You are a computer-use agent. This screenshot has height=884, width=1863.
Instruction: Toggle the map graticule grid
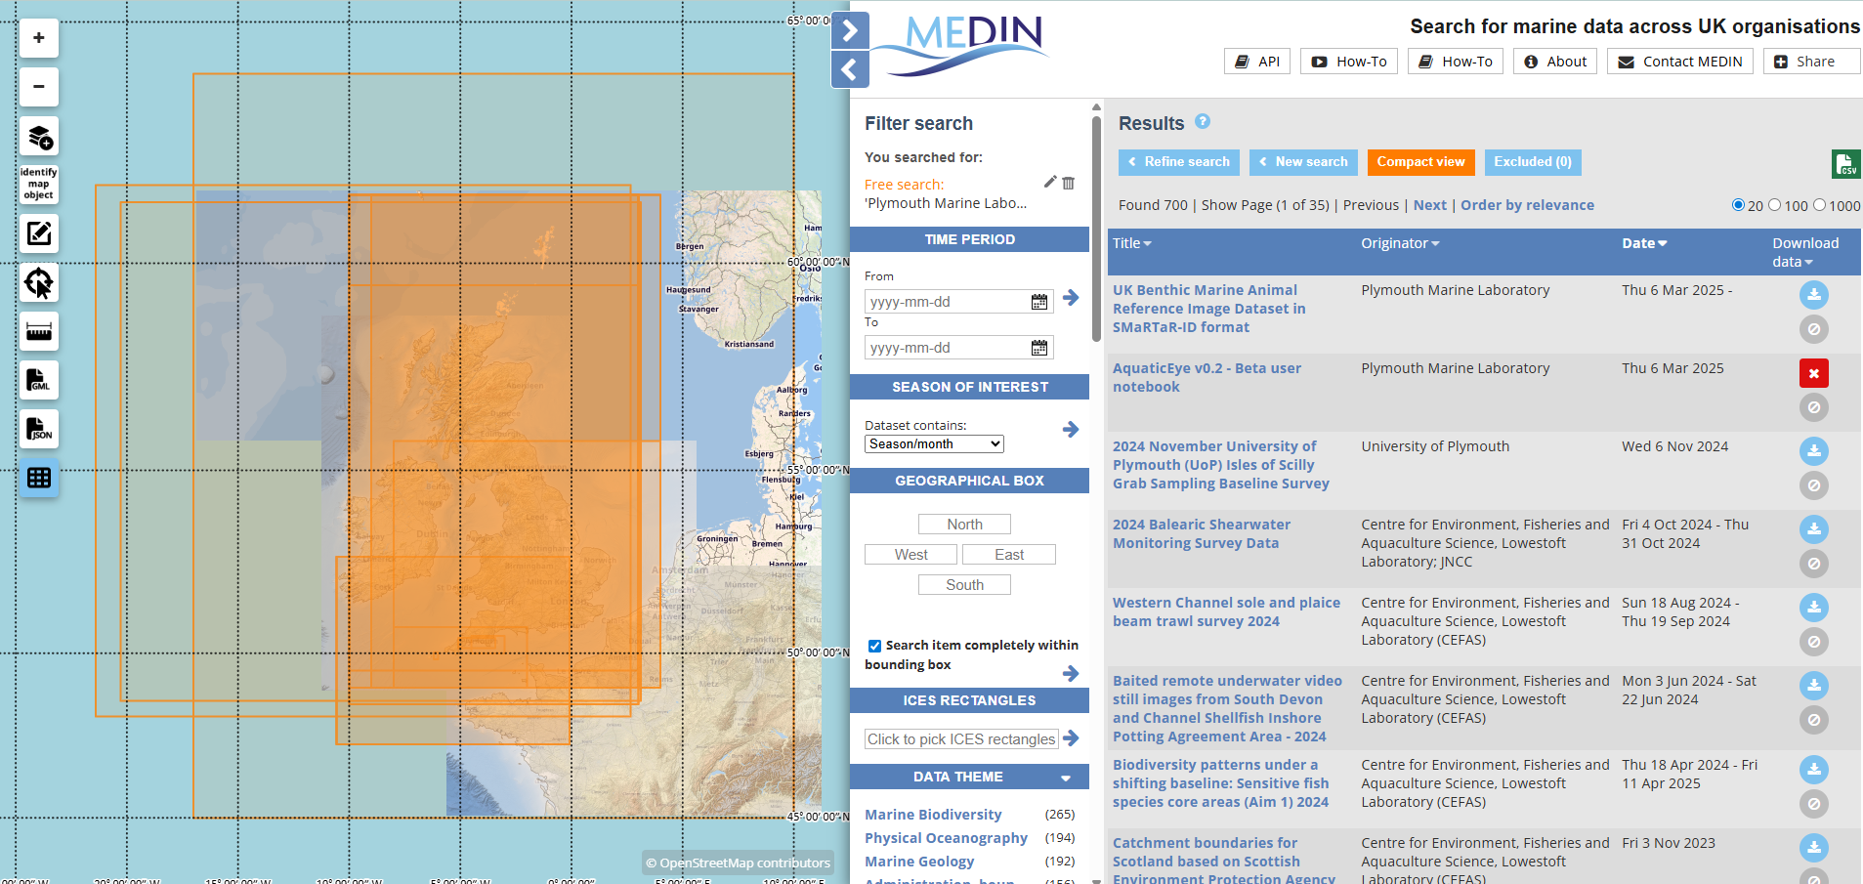(39, 478)
